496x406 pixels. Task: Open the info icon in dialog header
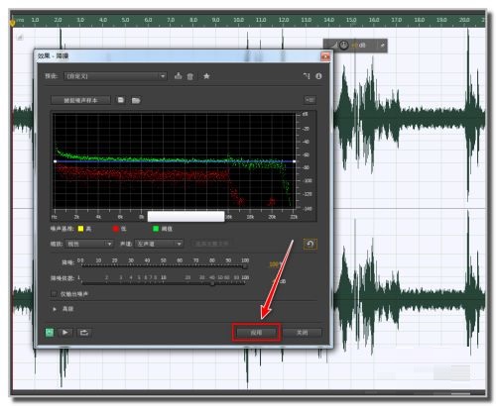[x=318, y=76]
